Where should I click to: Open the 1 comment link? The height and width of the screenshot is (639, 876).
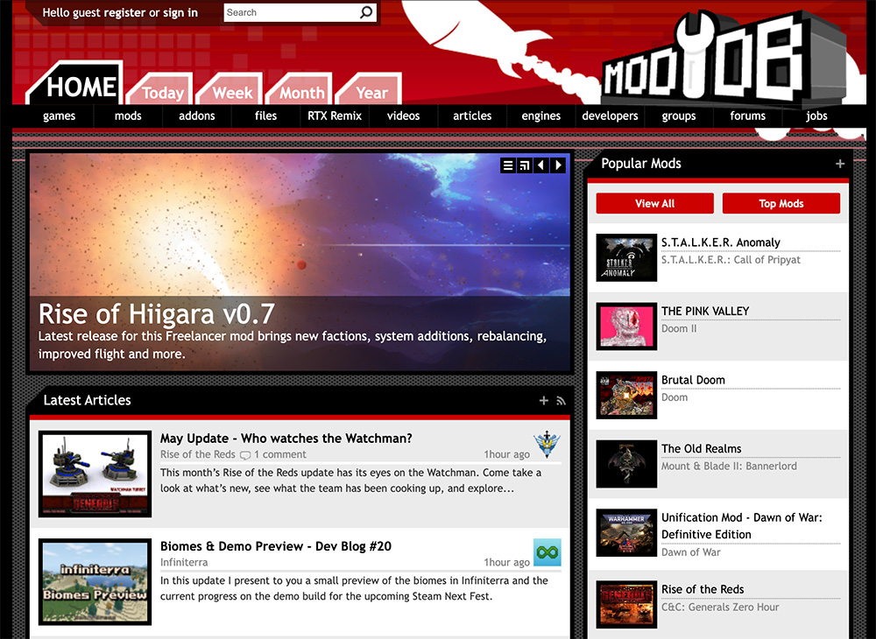(280, 455)
